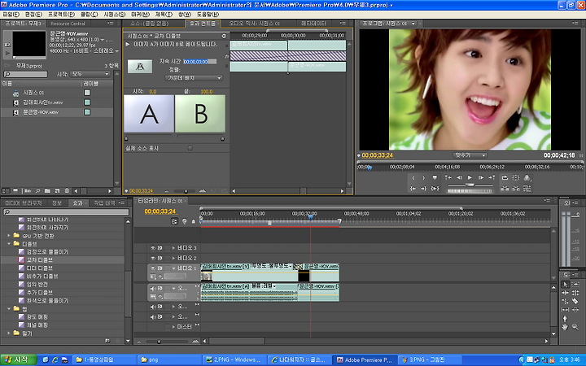Image resolution: width=586 pixels, height=366 pixels.
Task: Click the timeline zoom slider handle
Action: pos(159,342)
